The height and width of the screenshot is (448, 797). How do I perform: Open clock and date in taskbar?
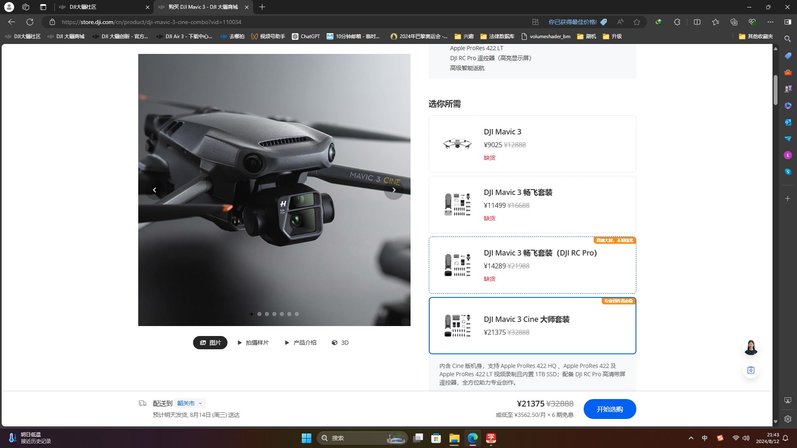[768, 438]
